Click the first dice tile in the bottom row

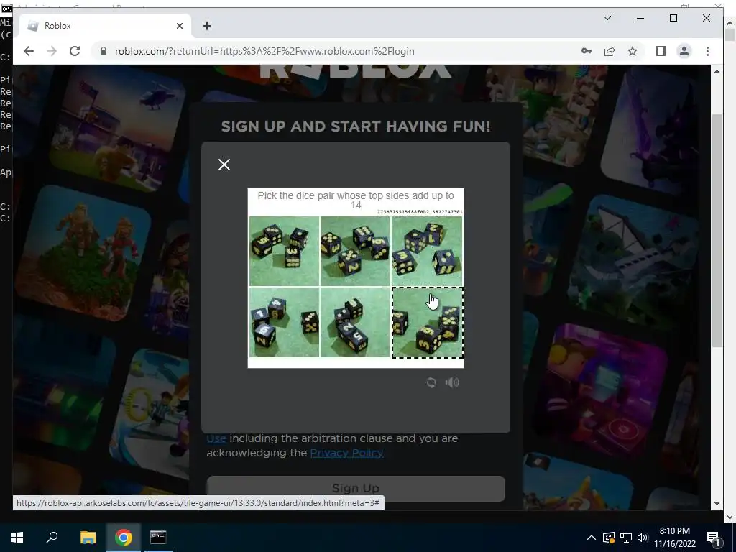pyautogui.click(x=285, y=322)
